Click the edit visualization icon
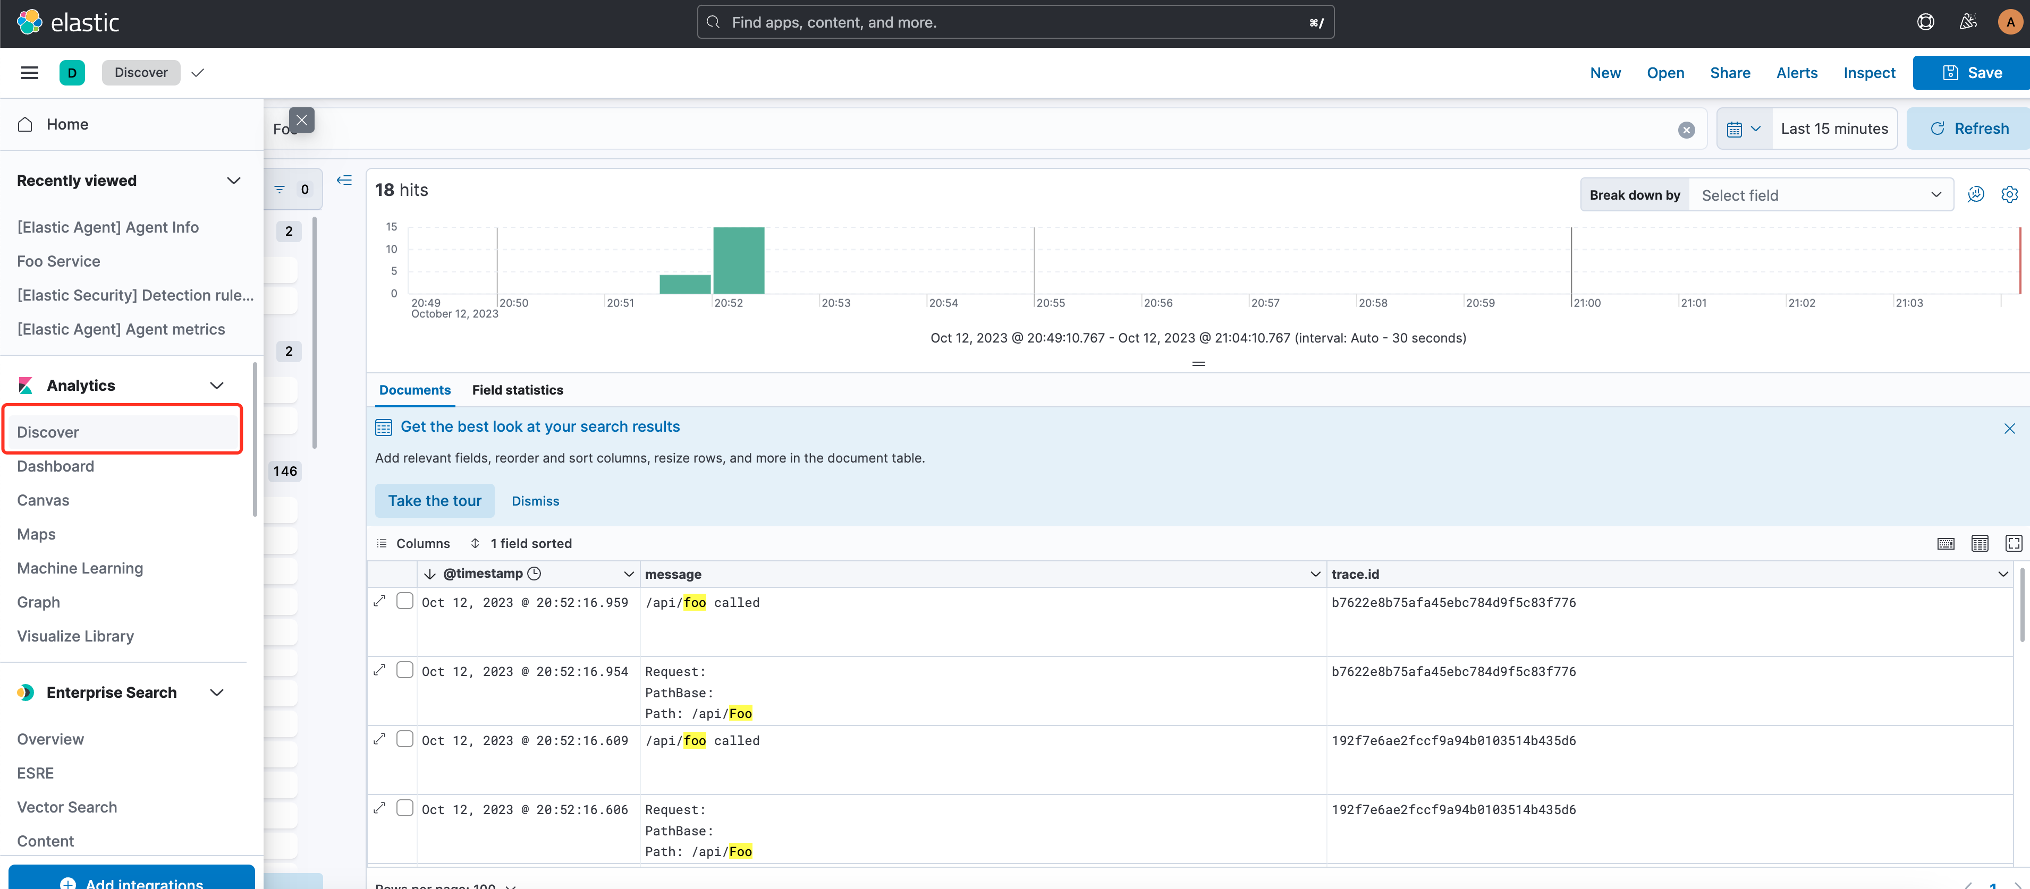The image size is (2030, 889). pyautogui.click(x=1976, y=194)
